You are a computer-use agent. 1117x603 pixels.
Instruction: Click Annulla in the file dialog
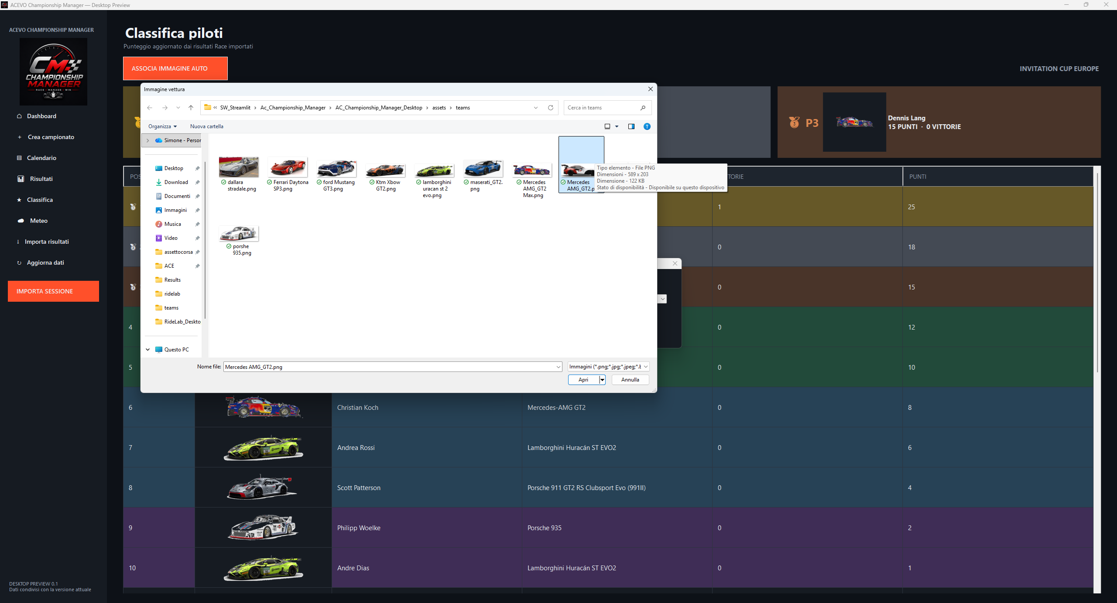(630, 380)
